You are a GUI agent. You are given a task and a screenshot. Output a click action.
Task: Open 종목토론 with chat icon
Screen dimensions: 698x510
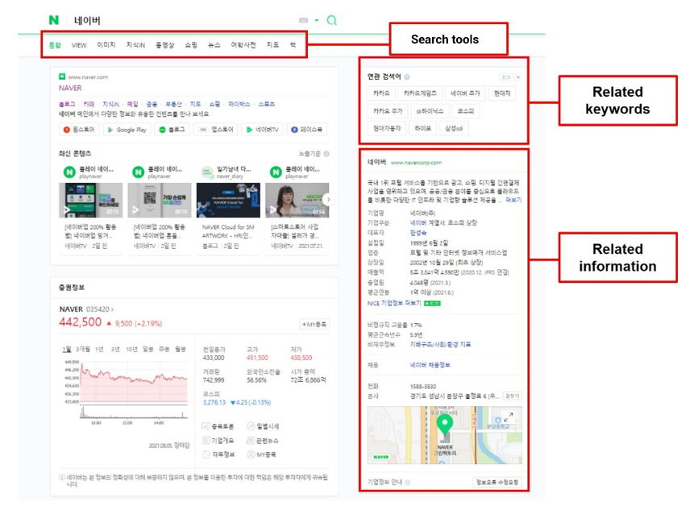coord(218,426)
